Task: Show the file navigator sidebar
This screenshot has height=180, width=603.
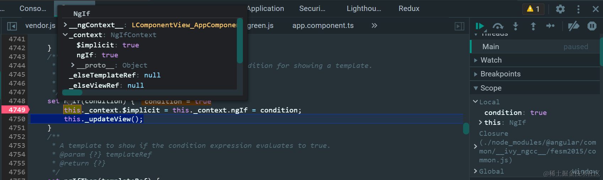Action: coord(12,26)
